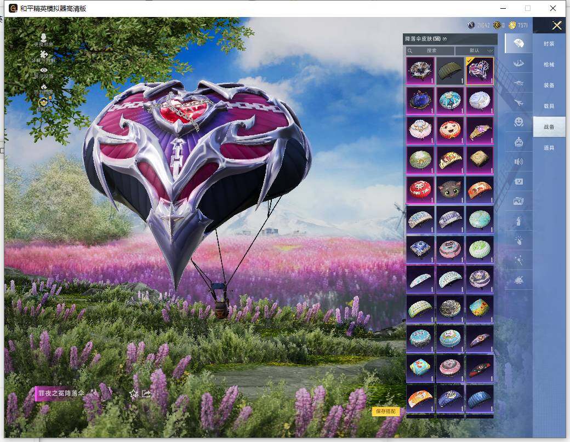Screen dimensions: 570x442
Task: Switch to the 装备 tab
Action: click(549, 85)
